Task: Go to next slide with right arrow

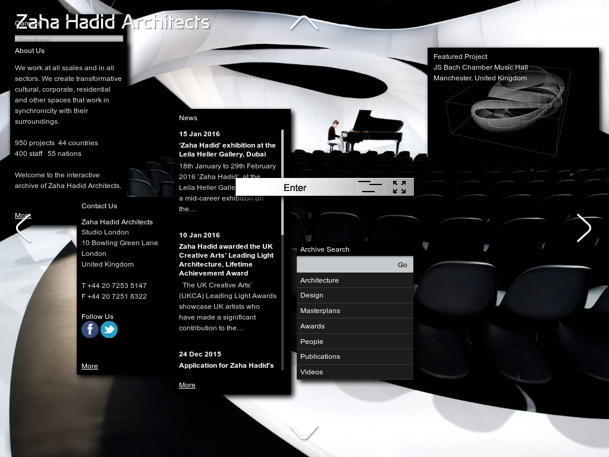Action: click(x=583, y=228)
